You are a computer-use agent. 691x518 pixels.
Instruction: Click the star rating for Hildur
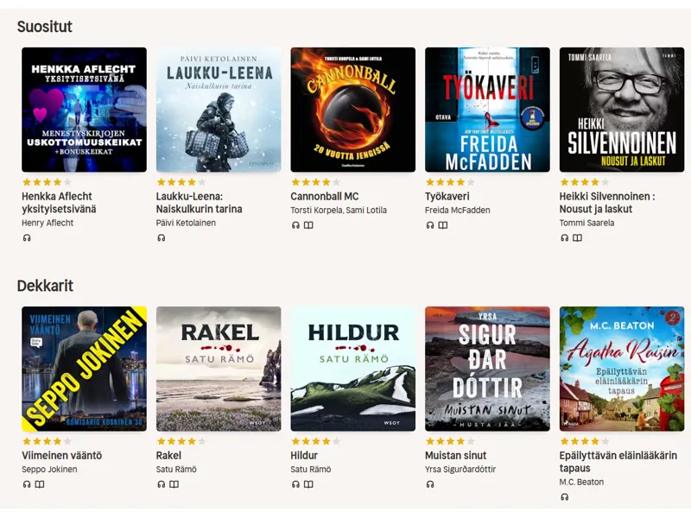tap(315, 441)
